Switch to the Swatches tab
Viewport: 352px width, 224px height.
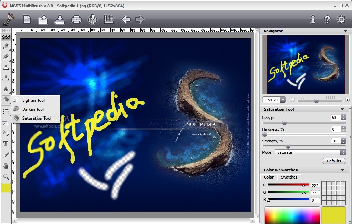[x=289, y=177]
